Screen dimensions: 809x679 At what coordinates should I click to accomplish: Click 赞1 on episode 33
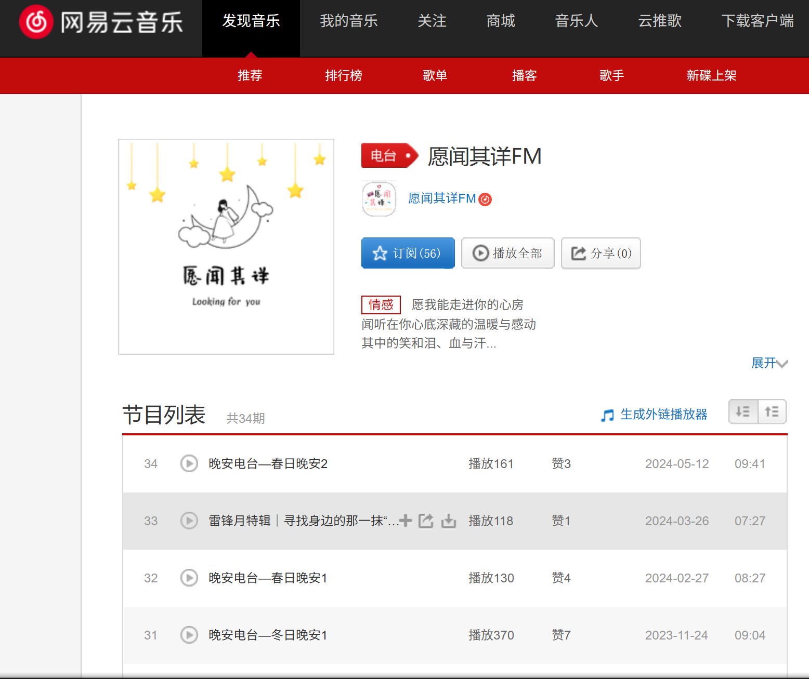[561, 521]
